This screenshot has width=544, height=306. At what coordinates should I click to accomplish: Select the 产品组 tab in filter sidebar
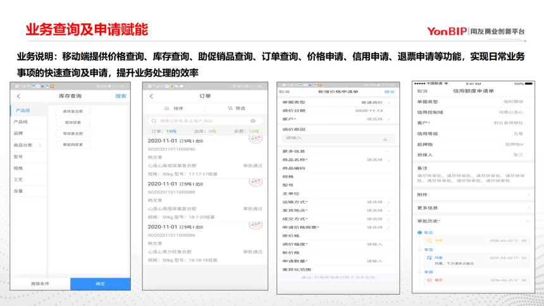pyautogui.click(x=23, y=111)
